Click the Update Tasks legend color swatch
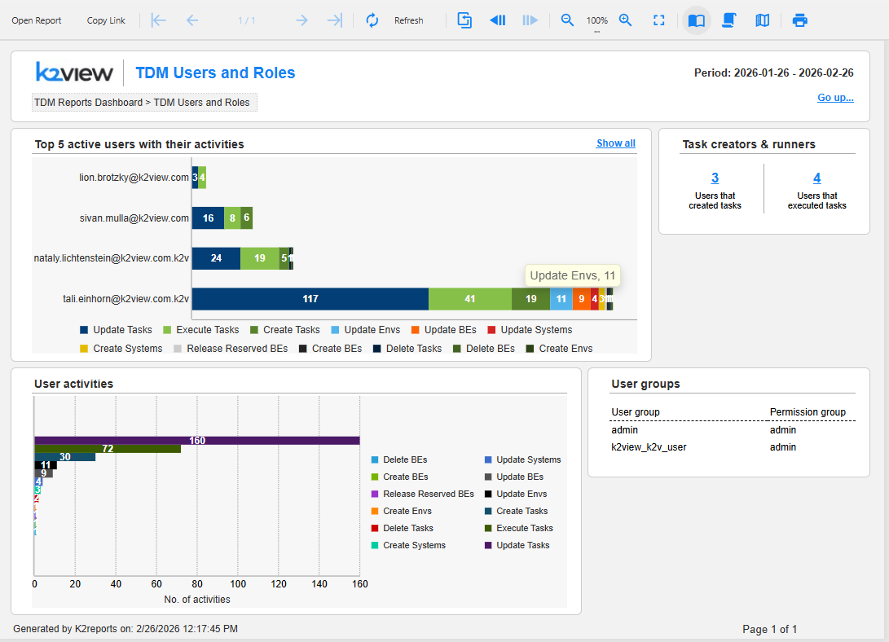Viewport: 889px width, 642px height. click(84, 330)
